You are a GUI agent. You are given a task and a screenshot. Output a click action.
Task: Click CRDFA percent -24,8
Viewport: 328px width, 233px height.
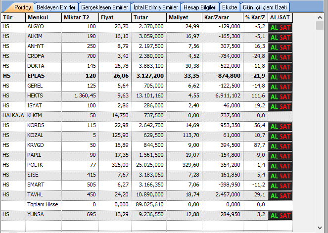(x=259, y=56)
